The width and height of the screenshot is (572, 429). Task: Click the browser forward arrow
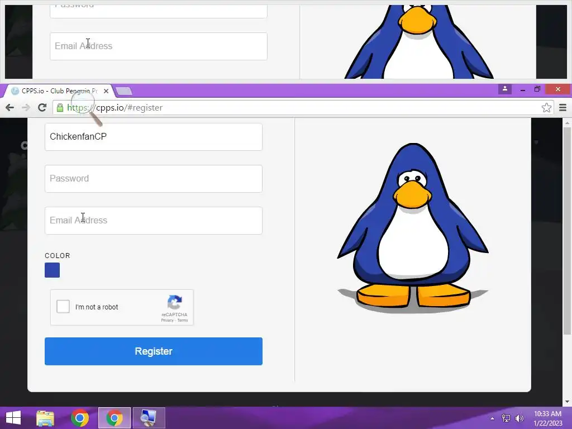26,108
